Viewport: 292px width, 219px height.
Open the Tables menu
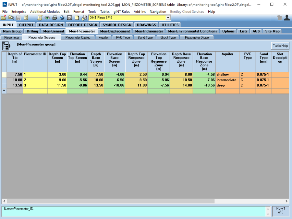click(105, 12)
